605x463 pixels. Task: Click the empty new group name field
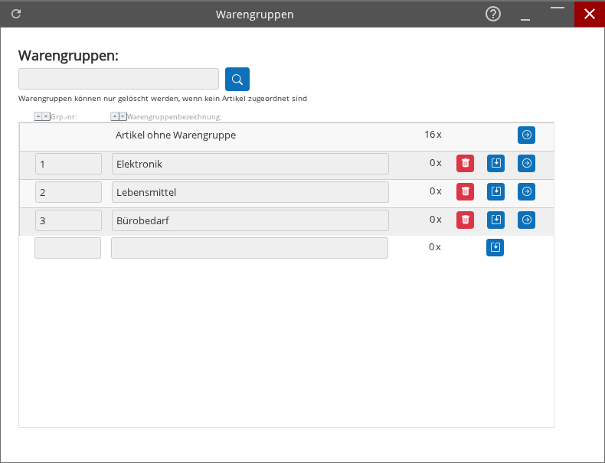point(249,248)
